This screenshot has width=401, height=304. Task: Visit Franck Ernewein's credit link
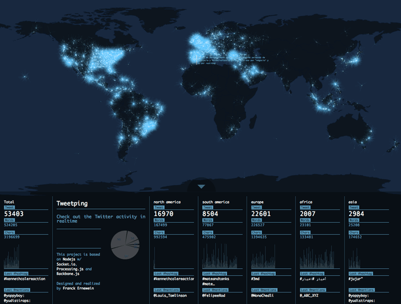[x=78, y=288]
